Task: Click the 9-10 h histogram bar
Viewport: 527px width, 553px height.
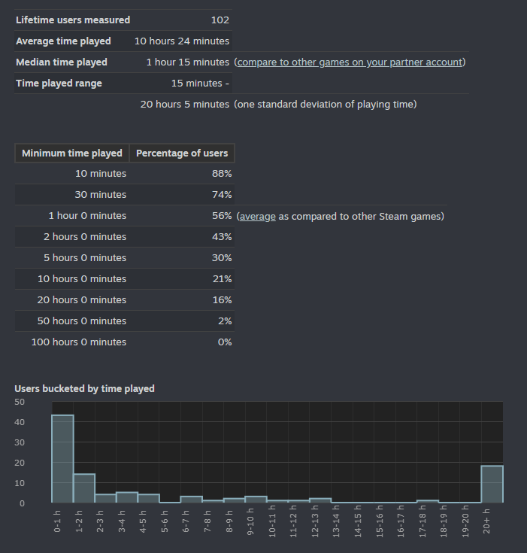Action: [x=256, y=500]
